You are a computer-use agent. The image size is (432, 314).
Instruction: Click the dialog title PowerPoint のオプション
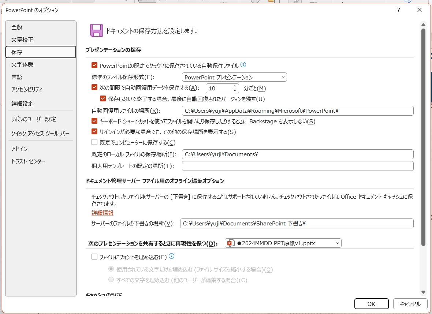pyautogui.click(x=32, y=10)
